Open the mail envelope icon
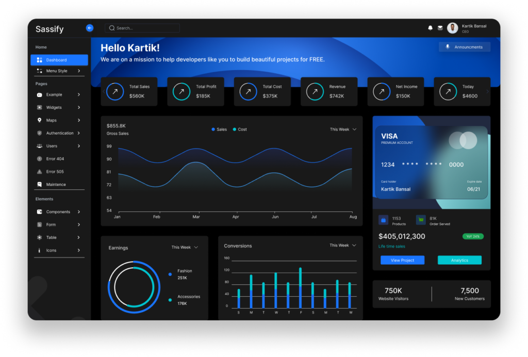 click(440, 28)
